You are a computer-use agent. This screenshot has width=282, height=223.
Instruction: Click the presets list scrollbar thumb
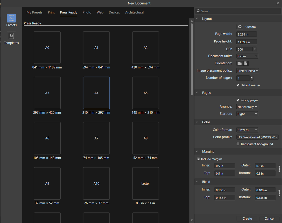(x=192, y=59)
